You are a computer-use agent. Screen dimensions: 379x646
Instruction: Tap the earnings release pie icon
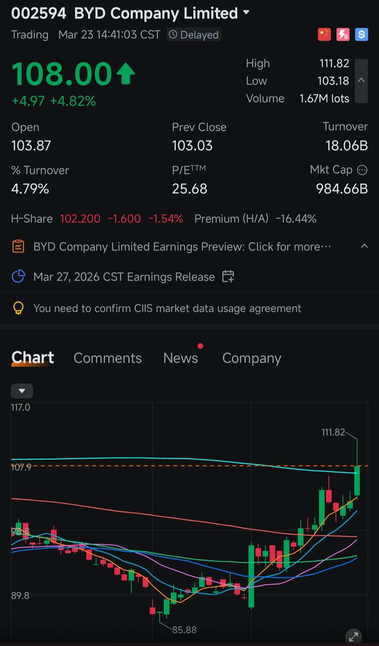[18, 277]
